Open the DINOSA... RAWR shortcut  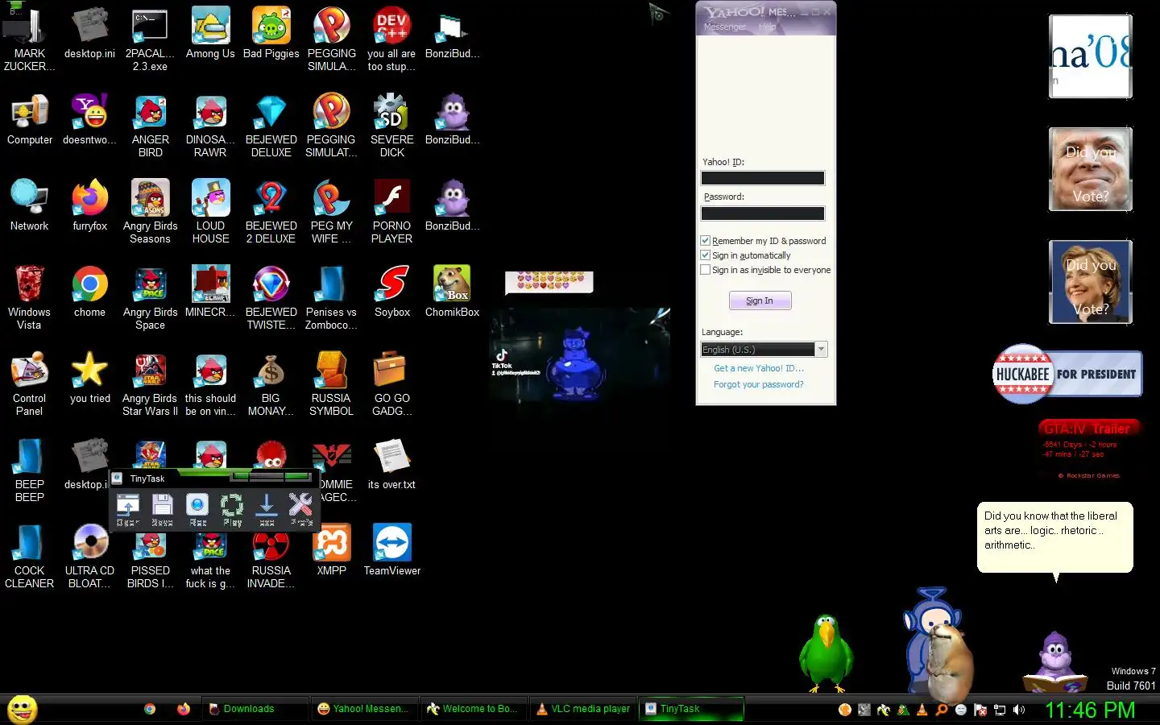pyautogui.click(x=210, y=126)
